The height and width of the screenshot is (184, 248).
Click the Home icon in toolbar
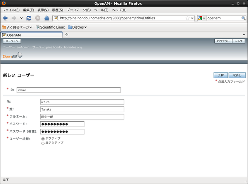(46, 18)
